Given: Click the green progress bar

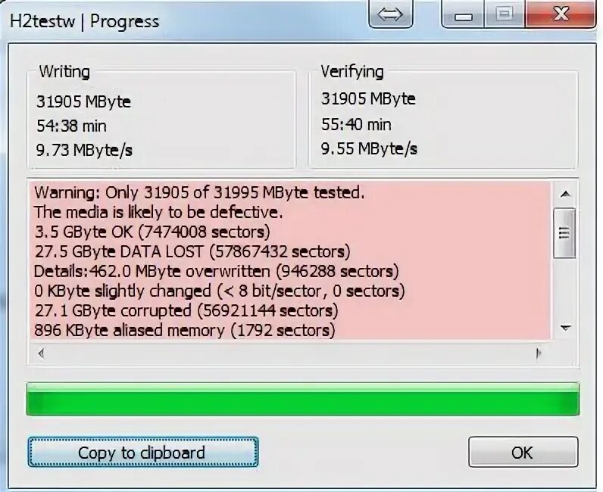Looking at the screenshot, I should [303, 399].
